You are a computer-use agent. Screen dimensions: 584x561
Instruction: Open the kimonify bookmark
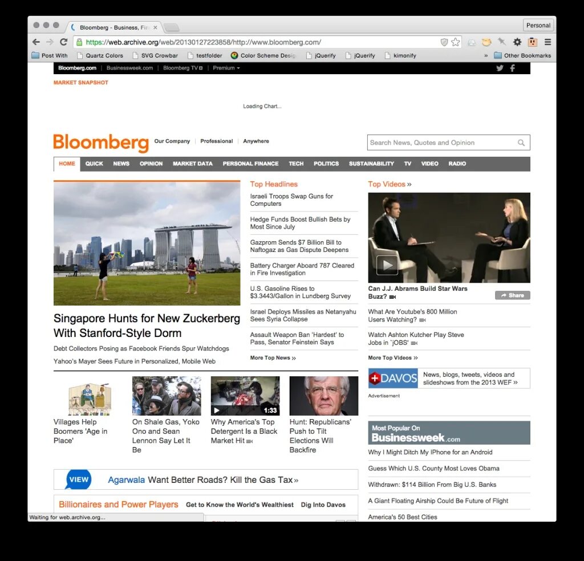[400, 55]
